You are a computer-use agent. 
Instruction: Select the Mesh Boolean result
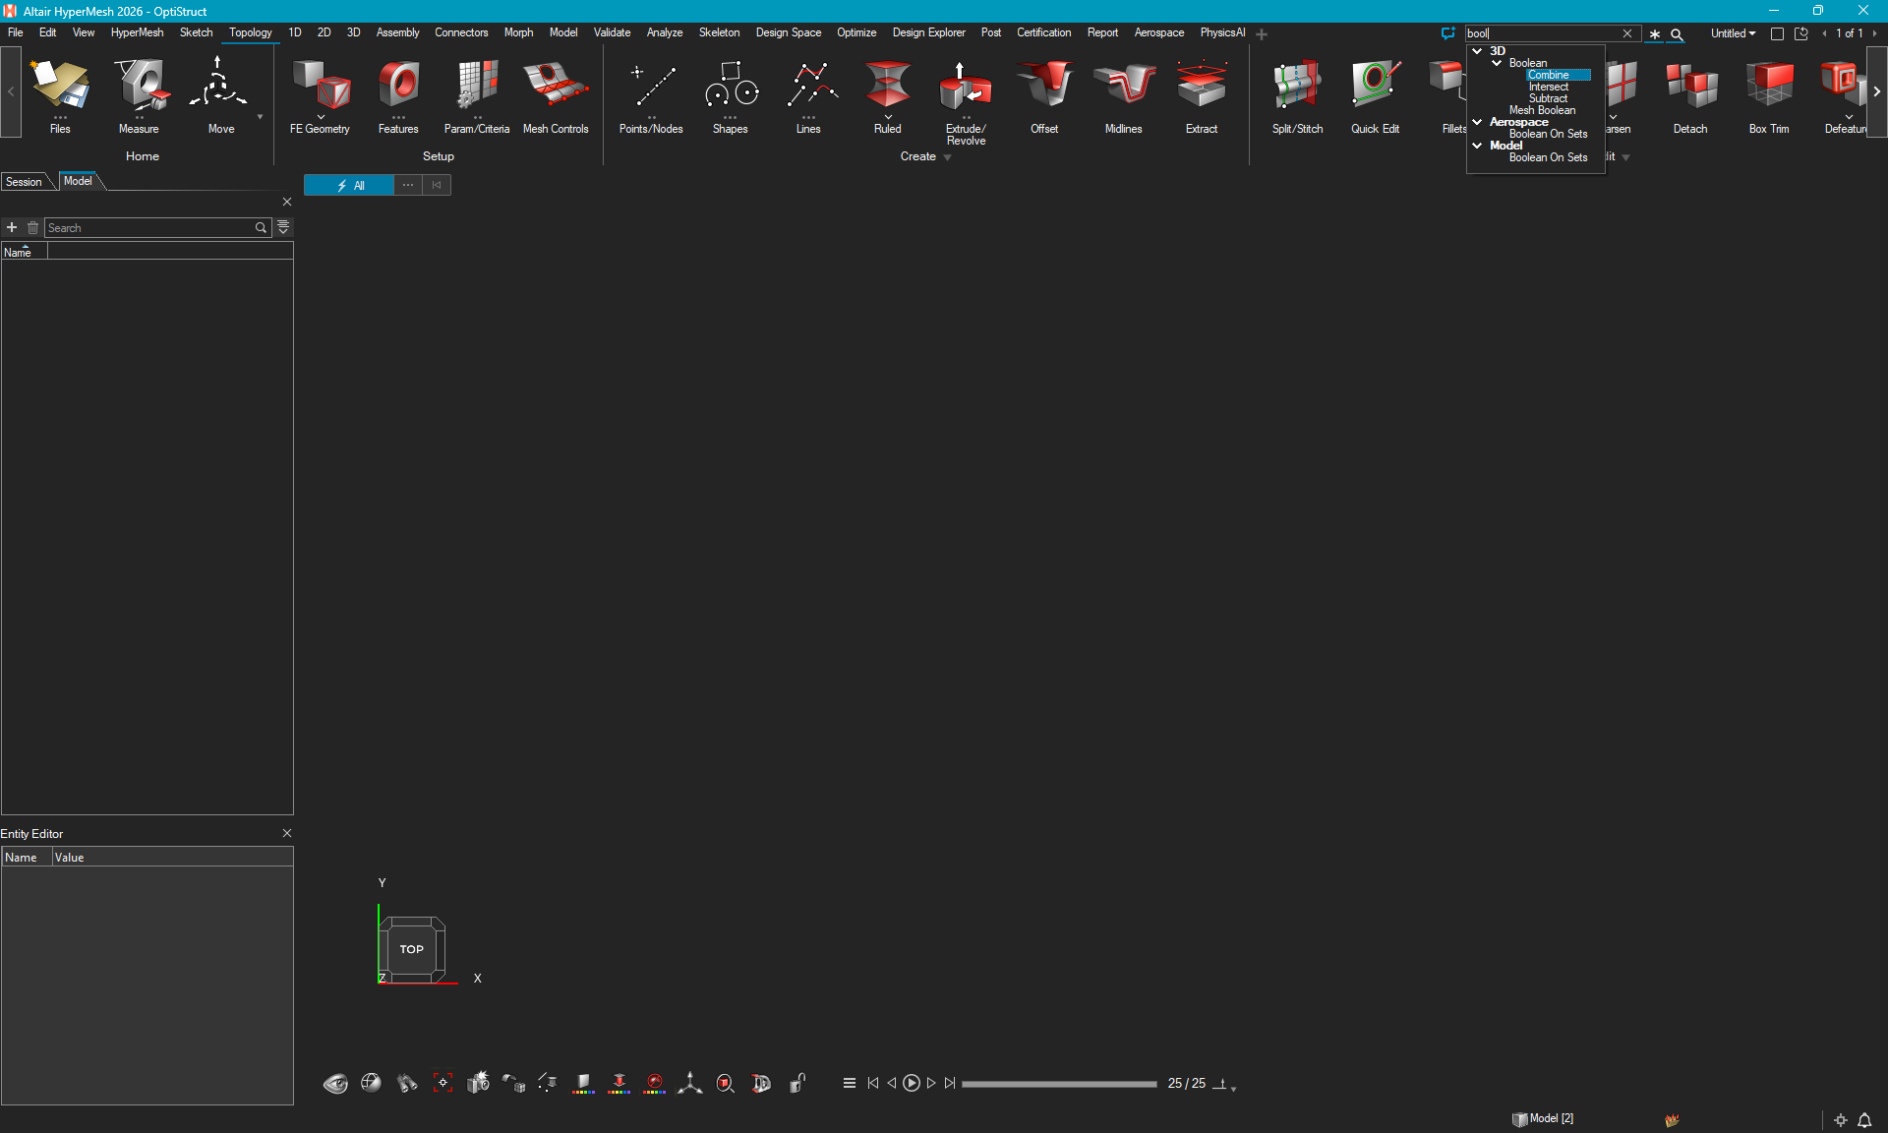(1542, 110)
